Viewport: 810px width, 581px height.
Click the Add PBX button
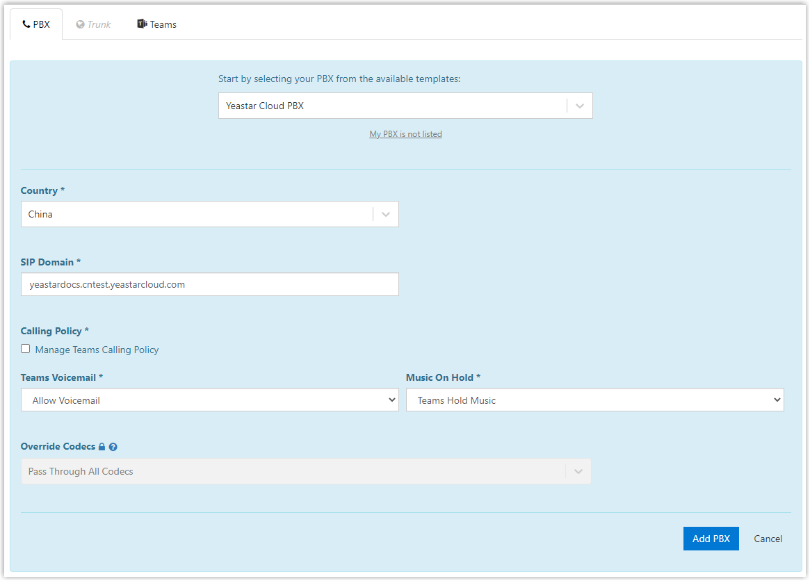point(711,539)
